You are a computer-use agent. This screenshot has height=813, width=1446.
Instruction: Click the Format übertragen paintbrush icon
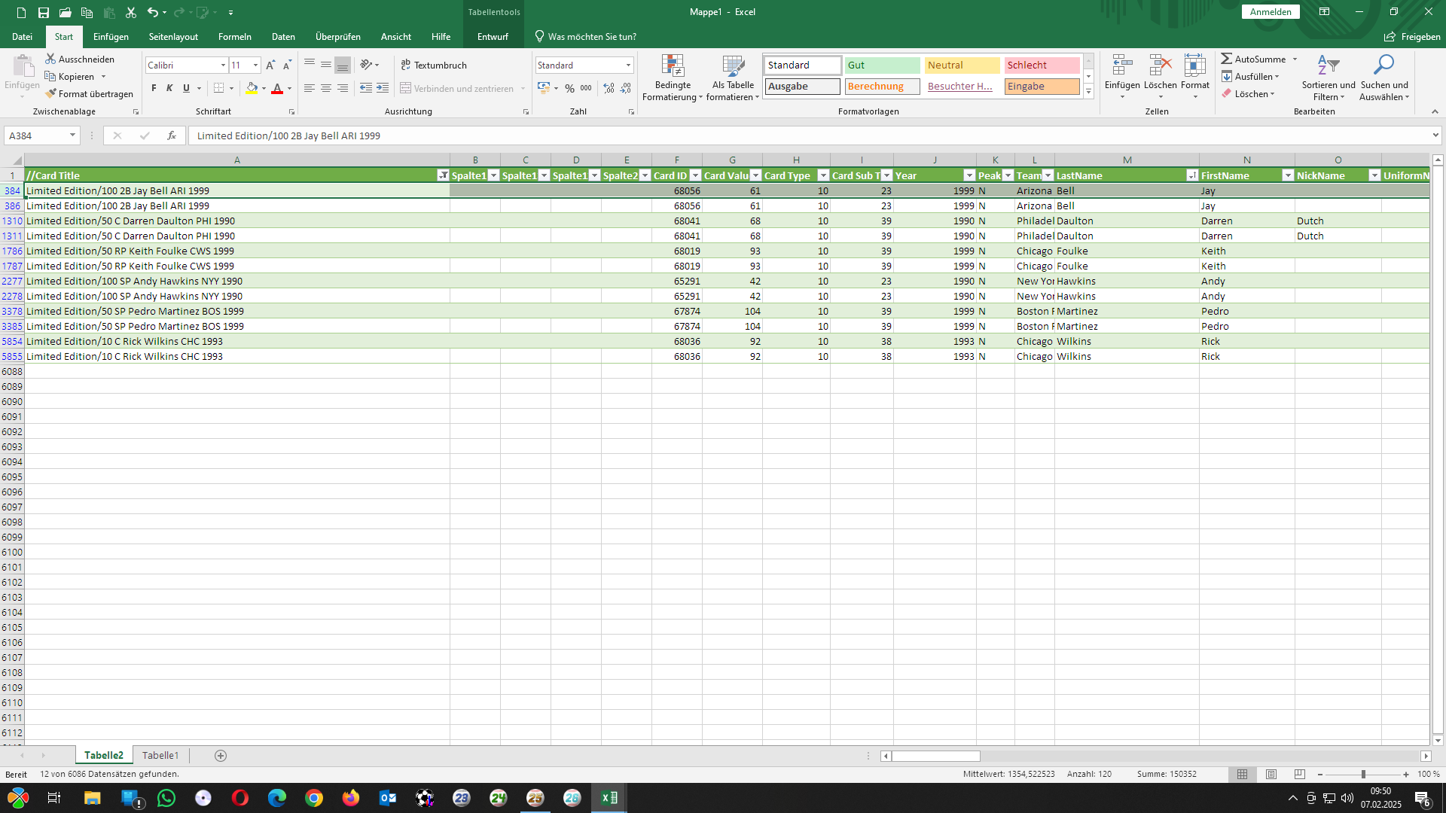tap(51, 94)
